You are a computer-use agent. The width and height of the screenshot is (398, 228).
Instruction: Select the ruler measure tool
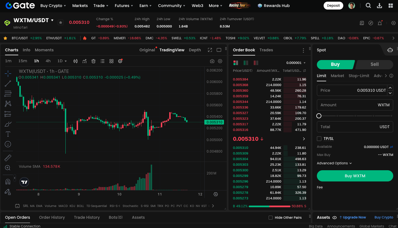8,158
